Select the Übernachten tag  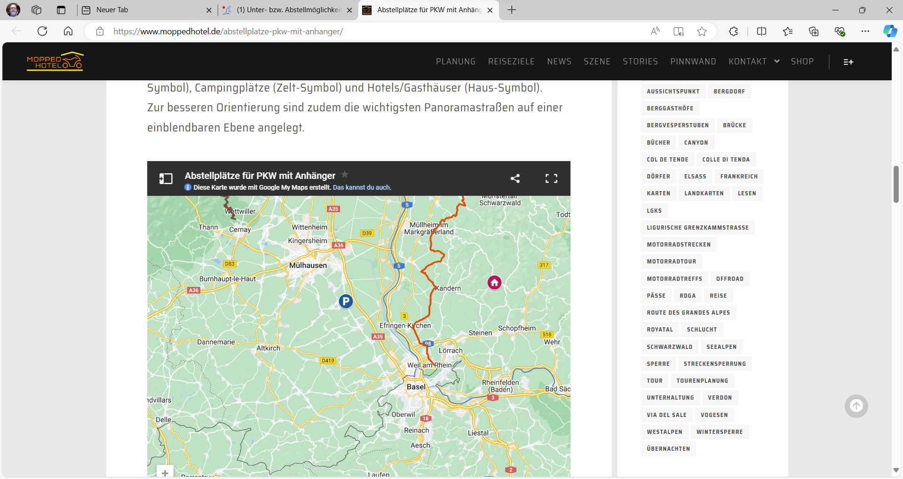coord(668,449)
